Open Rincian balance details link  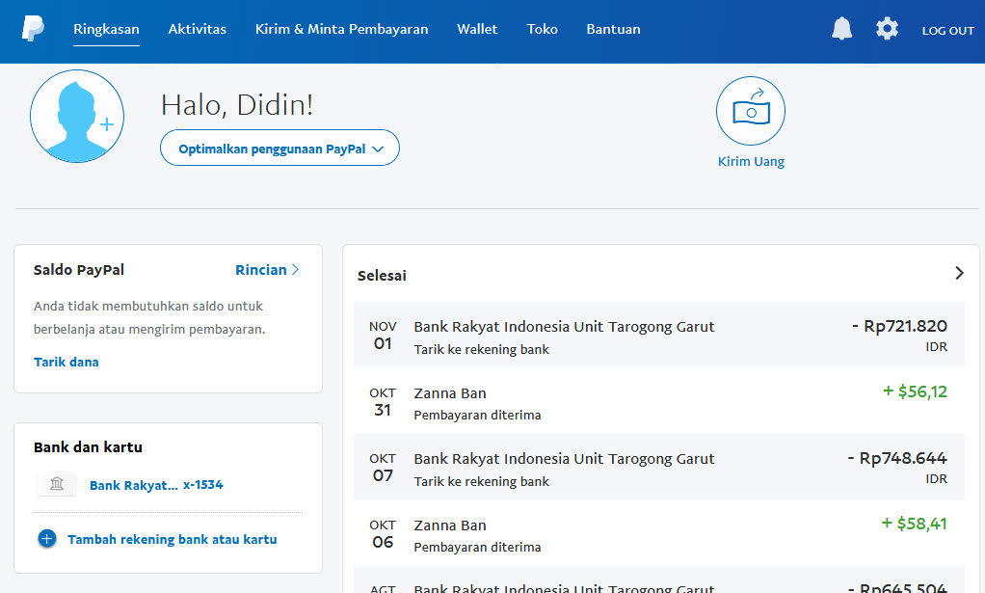click(267, 269)
